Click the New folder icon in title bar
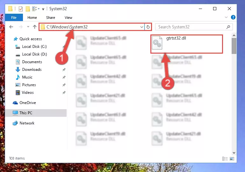 (28, 9)
